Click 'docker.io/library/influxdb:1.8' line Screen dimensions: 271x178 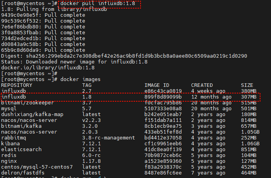(48, 67)
